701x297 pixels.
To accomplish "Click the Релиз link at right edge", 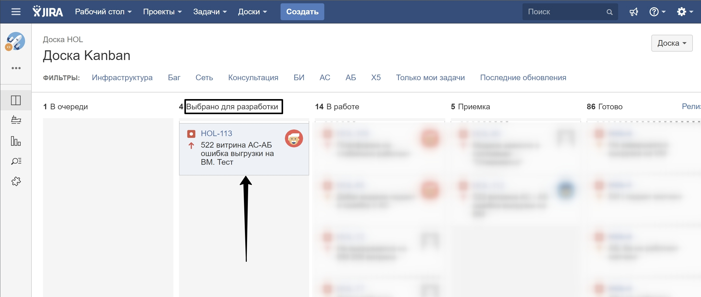I will pyautogui.click(x=691, y=106).
